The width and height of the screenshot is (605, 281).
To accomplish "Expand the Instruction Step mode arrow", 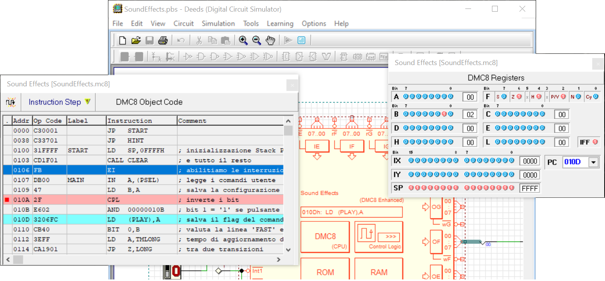I will (87, 102).
